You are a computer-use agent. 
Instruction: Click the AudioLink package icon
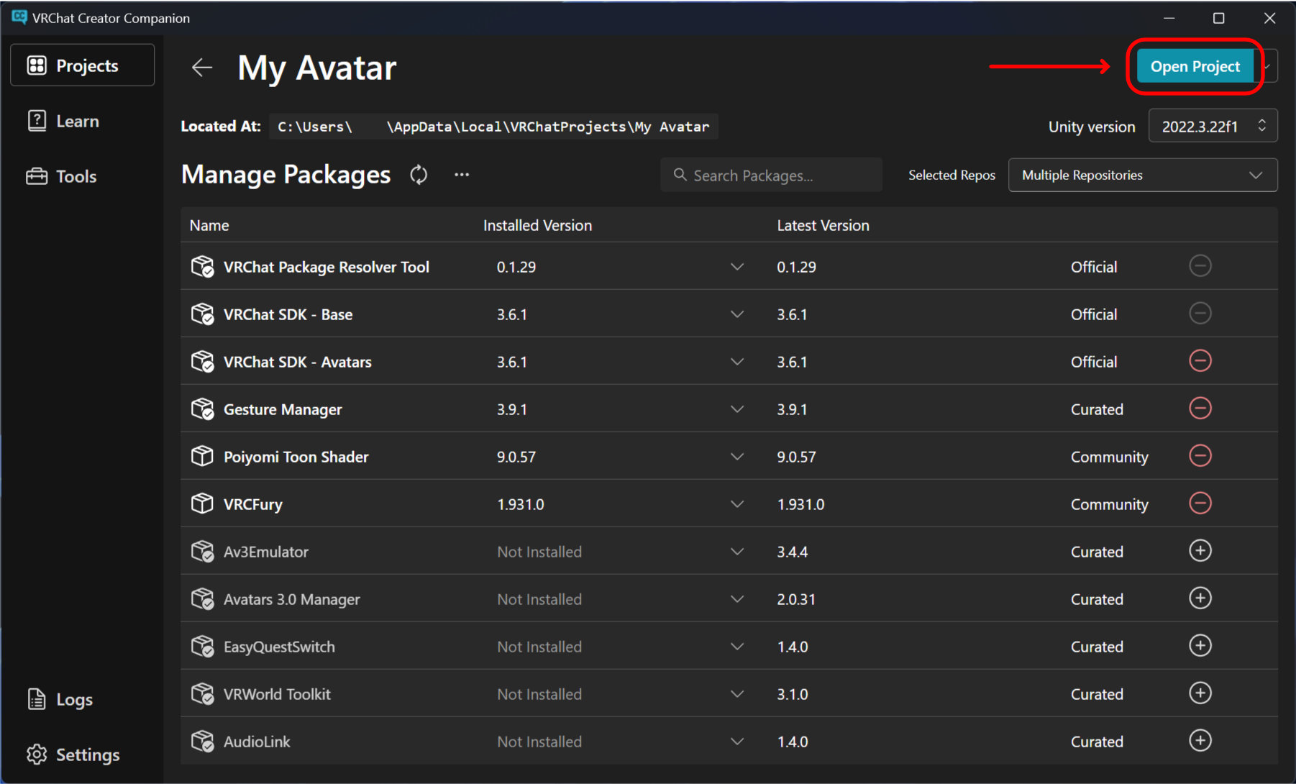[x=202, y=742]
